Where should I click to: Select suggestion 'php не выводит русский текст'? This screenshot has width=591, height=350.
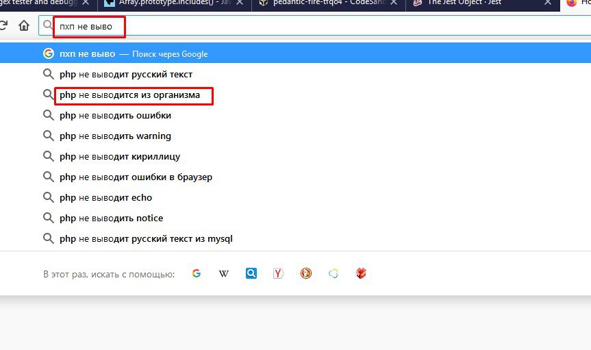click(x=296, y=74)
